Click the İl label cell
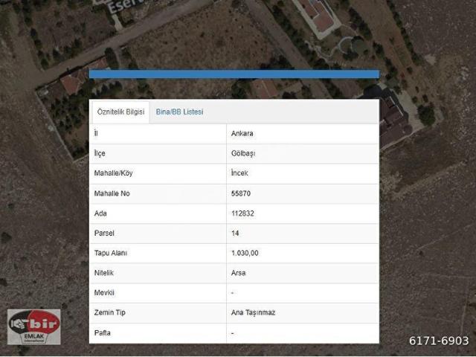Viewport: 476px width, 357px height. 158,134
